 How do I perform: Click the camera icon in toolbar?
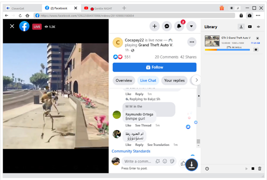250,15
